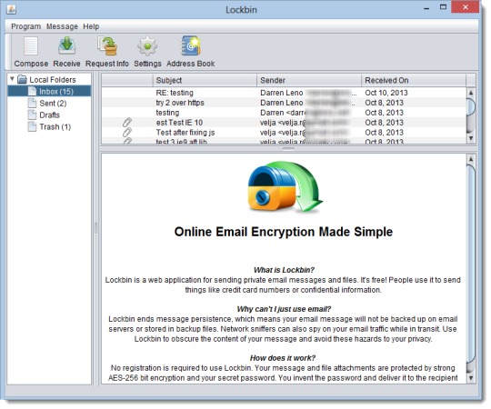Sort messages by Subject column header
491x409 pixels.
205,80
